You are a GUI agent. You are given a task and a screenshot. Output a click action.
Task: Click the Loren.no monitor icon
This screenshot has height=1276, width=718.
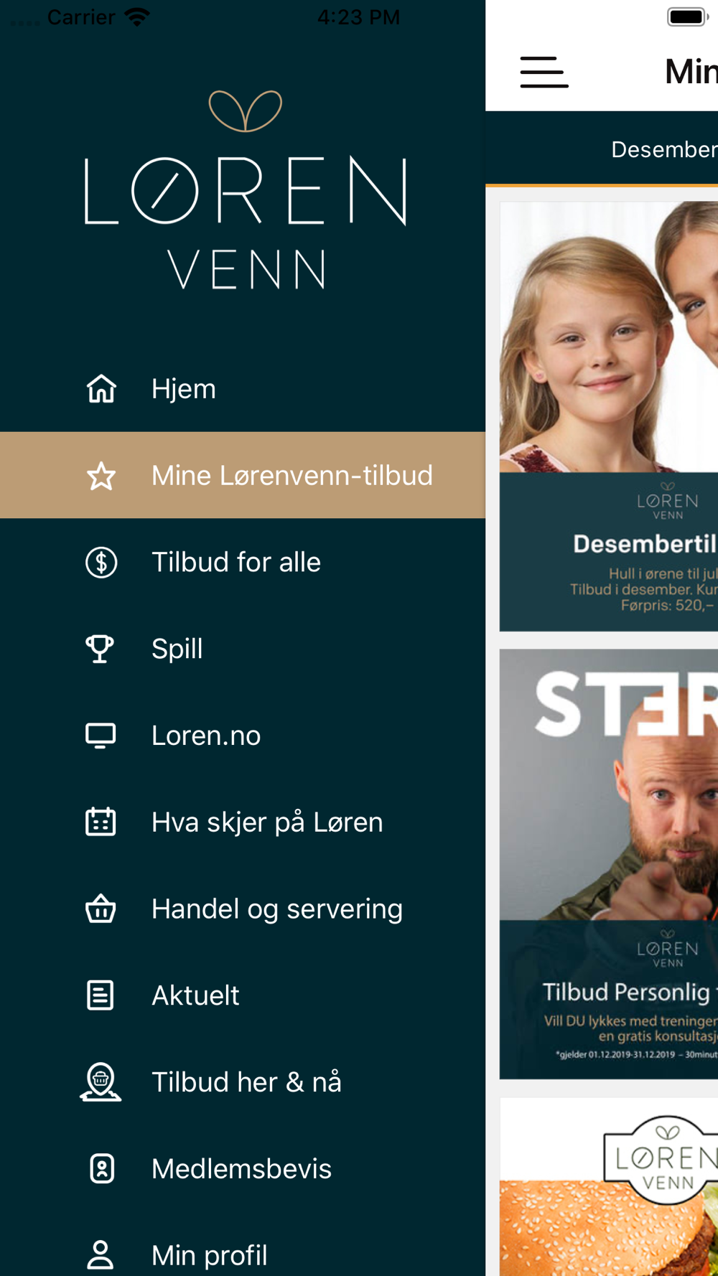[x=101, y=736]
